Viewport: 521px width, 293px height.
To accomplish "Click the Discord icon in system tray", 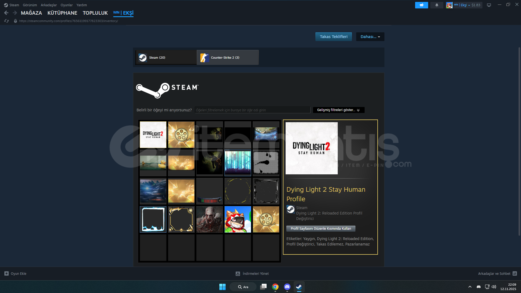I will click(479, 287).
